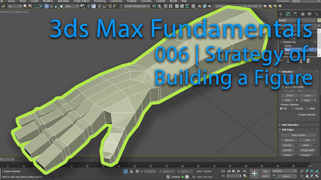The height and width of the screenshot is (180, 321).
Task: Toggle Percent Snap in main toolbar
Action: tap(110, 6)
